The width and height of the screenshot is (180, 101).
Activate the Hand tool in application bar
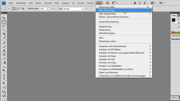[135, 3]
